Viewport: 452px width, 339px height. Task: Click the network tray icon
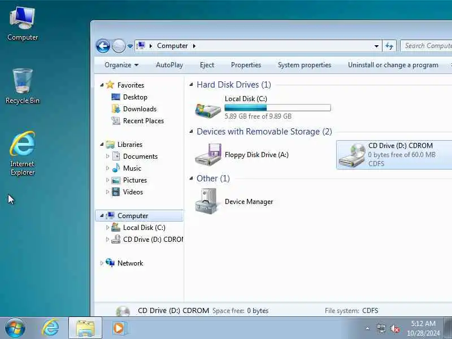(381, 328)
